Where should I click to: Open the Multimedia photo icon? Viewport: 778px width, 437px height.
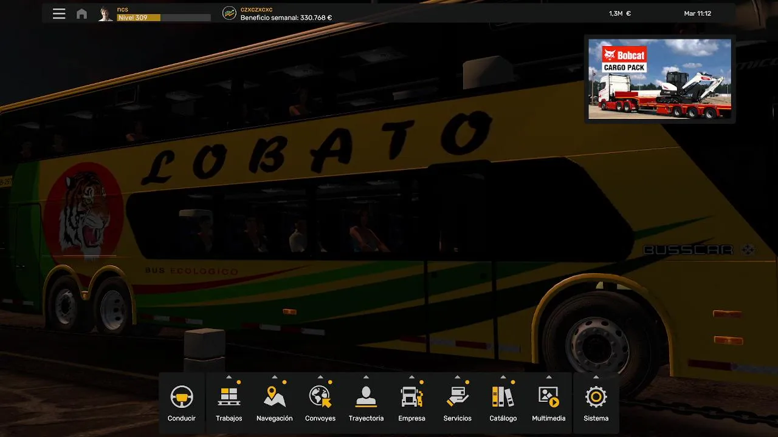click(x=549, y=397)
